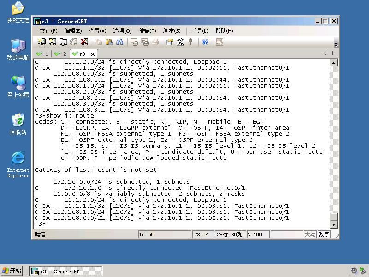Click the r3# prompt line
The width and height of the screenshot is (369, 277).
click(x=41, y=224)
